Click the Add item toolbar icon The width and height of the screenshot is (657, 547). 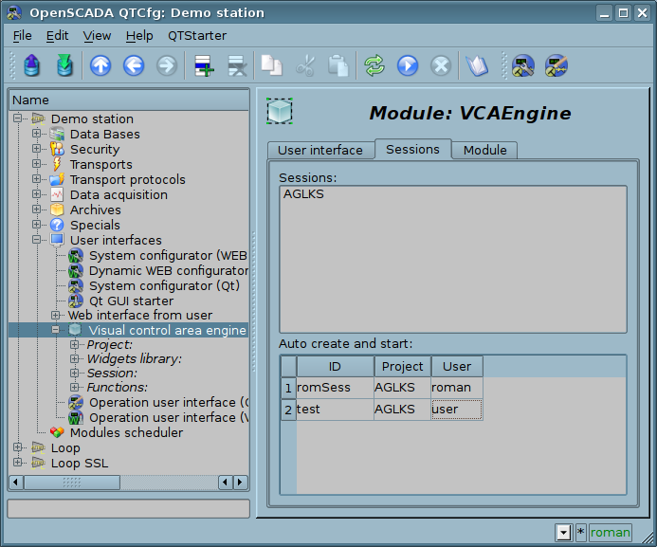point(204,65)
